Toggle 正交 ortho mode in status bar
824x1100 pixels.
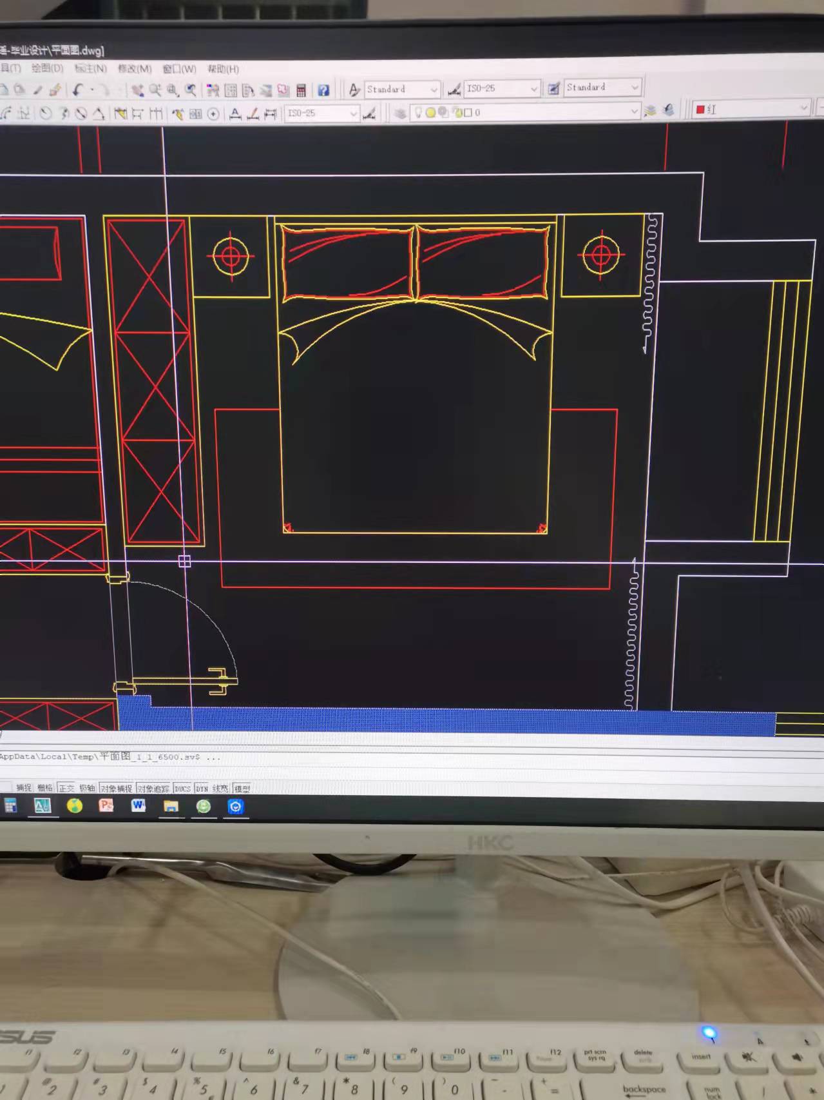(x=66, y=788)
